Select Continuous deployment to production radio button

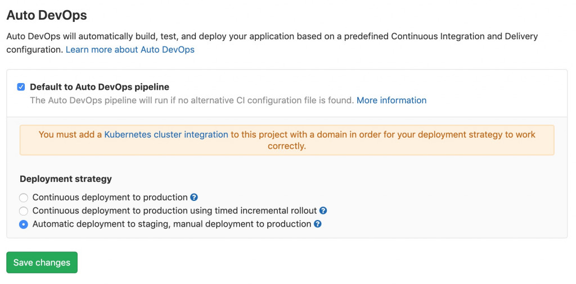[x=24, y=198]
